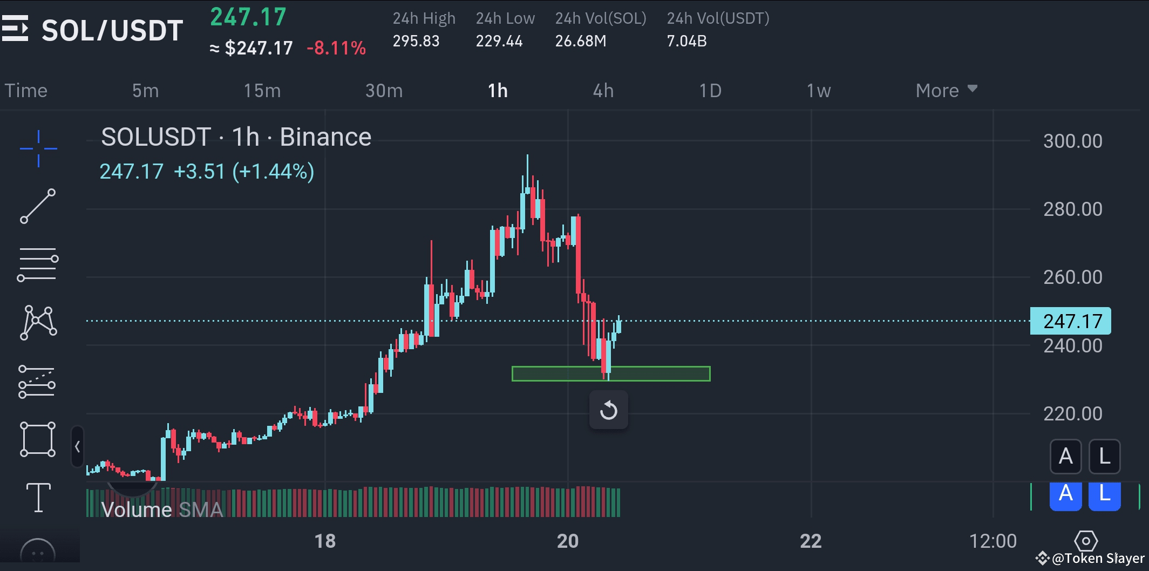Enable the blue highlighted A scale toggle
This screenshot has height=571, width=1149.
(1065, 495)
